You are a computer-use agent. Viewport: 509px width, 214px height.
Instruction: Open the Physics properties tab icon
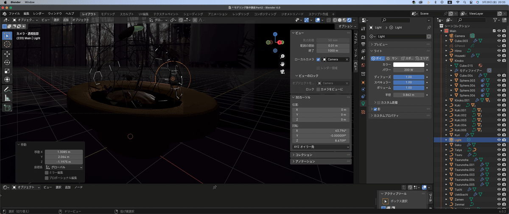(x=363, y=89)
